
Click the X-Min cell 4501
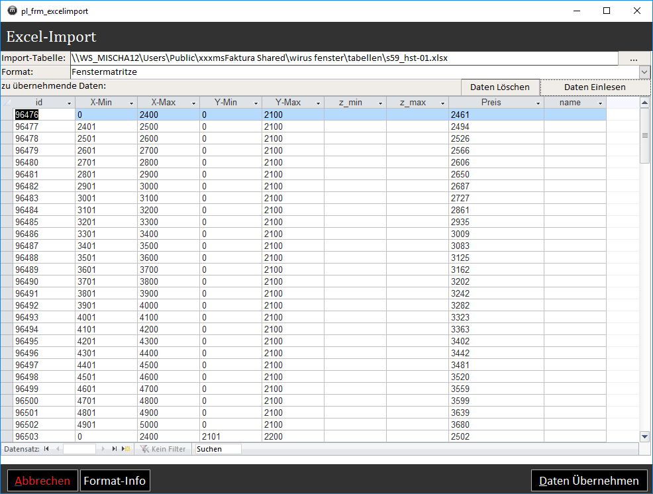[x=106, y=377]
